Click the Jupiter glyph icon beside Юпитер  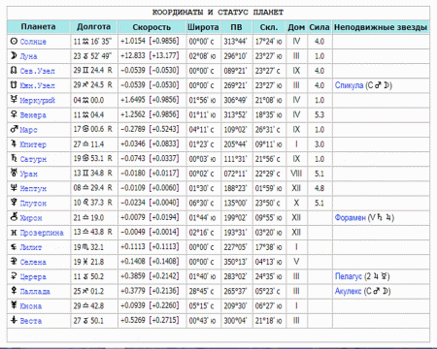(x=14, y=143)
